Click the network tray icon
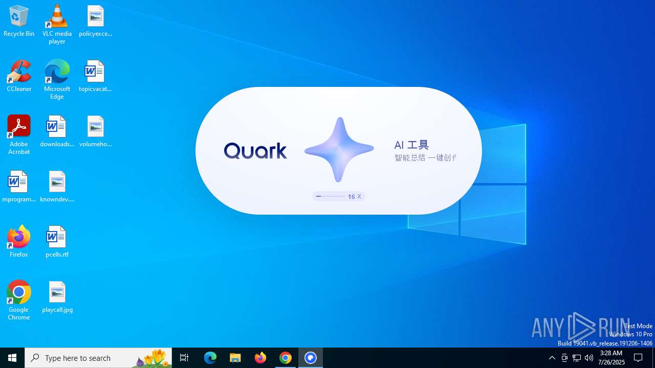 [x=577, y=358]
